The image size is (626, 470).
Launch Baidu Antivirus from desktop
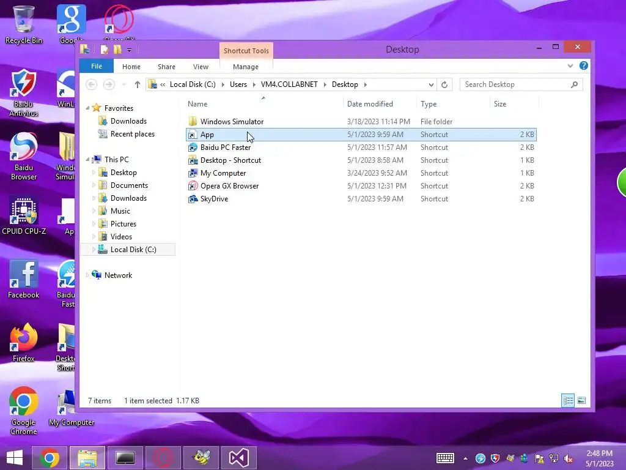coord(23,93)
